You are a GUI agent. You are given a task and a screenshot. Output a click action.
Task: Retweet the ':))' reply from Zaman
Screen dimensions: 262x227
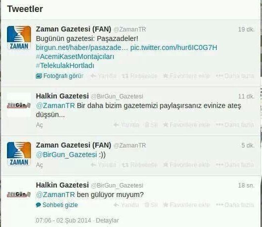point(139,165)
